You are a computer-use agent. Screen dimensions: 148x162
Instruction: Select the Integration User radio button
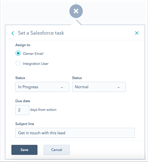[x=18, y=63]
